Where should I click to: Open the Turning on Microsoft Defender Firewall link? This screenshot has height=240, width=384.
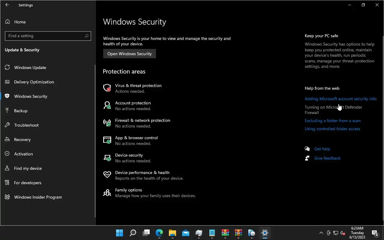coord(333,110)
